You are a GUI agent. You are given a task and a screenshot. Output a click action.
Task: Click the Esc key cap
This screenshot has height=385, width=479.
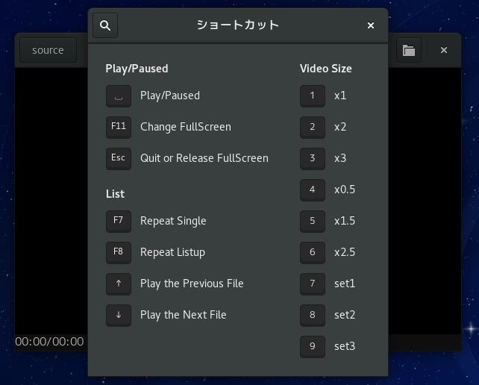tap(119, 159)
